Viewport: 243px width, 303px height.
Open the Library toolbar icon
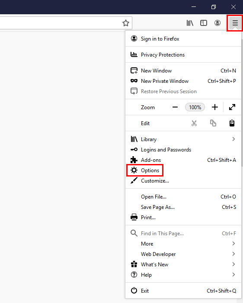190,23
